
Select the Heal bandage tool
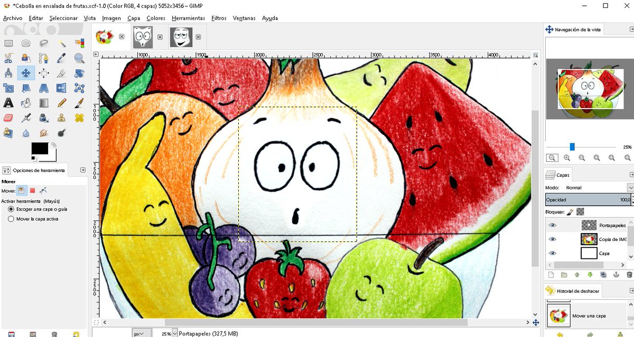pos(79,118)
